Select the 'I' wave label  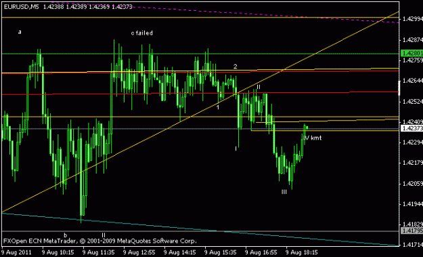pos(236,149)
